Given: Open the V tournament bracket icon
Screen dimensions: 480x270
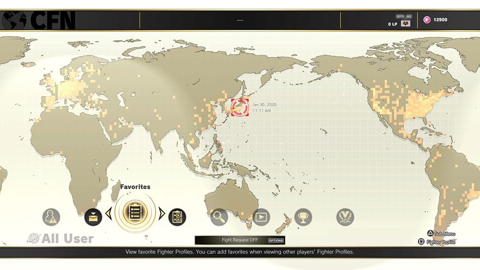Looking at the screenshot, I should click(x=345, y=217).
